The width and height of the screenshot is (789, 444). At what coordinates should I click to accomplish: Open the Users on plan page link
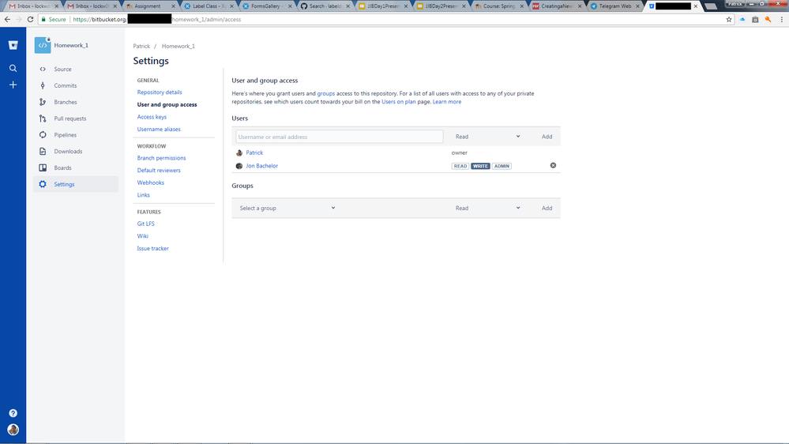(x=399, y=102)
